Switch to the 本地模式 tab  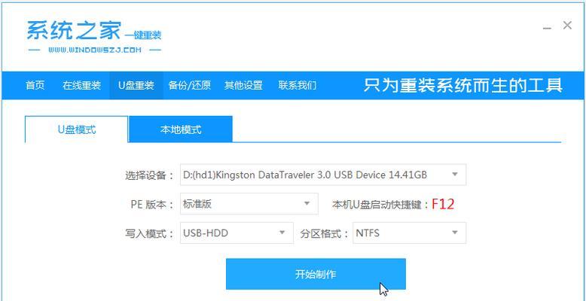181,129
